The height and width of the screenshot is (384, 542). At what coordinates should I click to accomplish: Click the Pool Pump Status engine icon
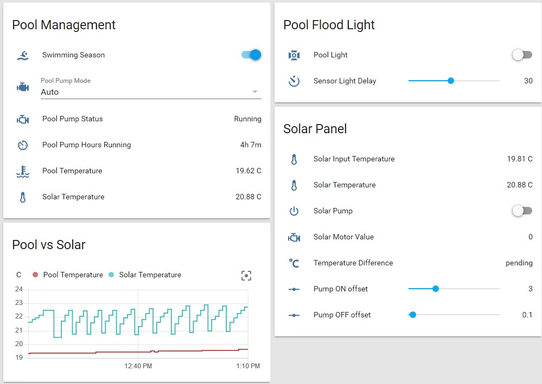tap(23, 119)
